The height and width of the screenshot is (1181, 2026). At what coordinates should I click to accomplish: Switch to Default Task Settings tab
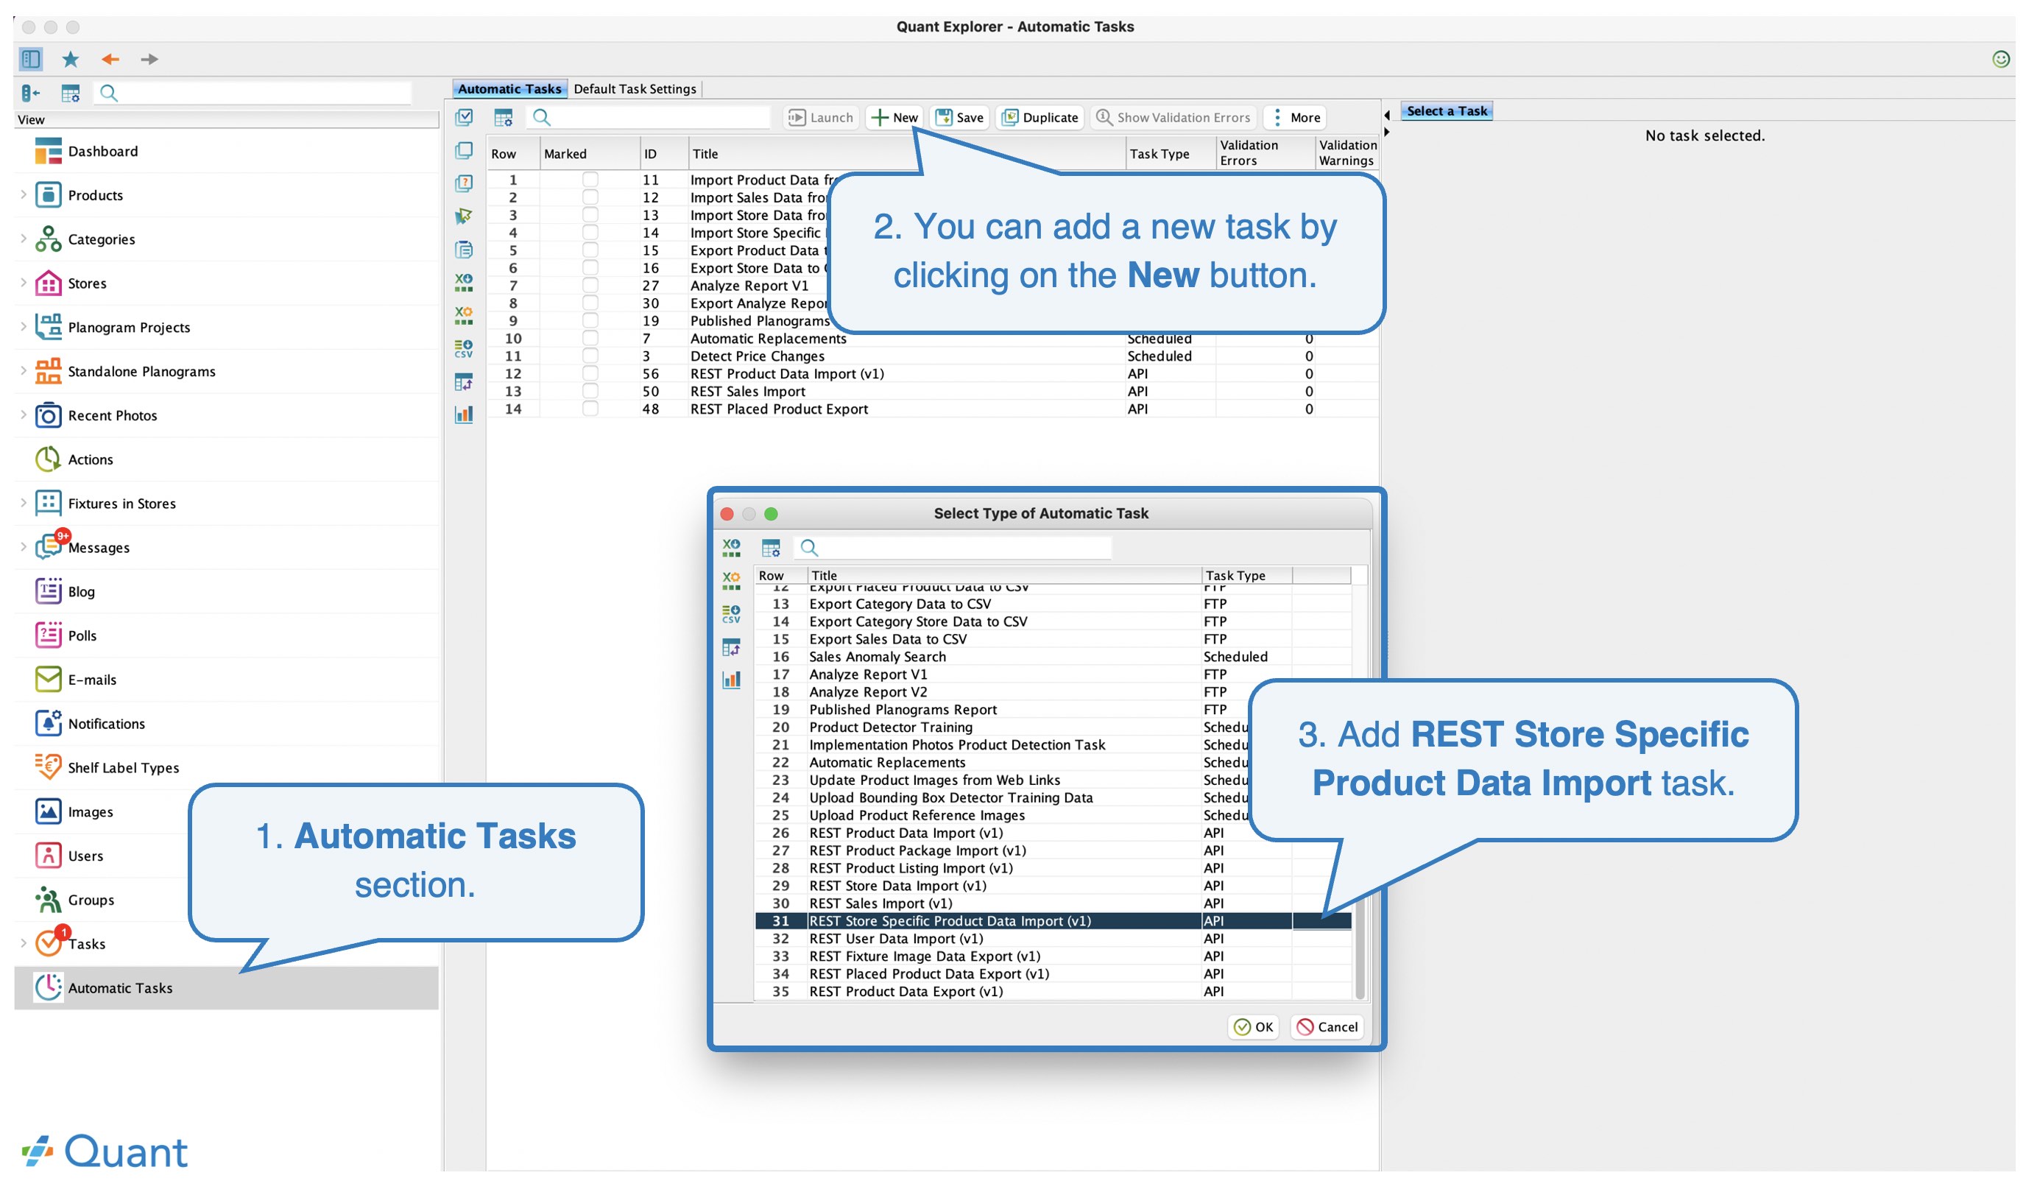pyautogui.click(x=635, y=88)
